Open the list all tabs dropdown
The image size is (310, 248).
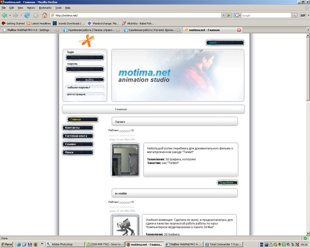(x=308, y=30)
